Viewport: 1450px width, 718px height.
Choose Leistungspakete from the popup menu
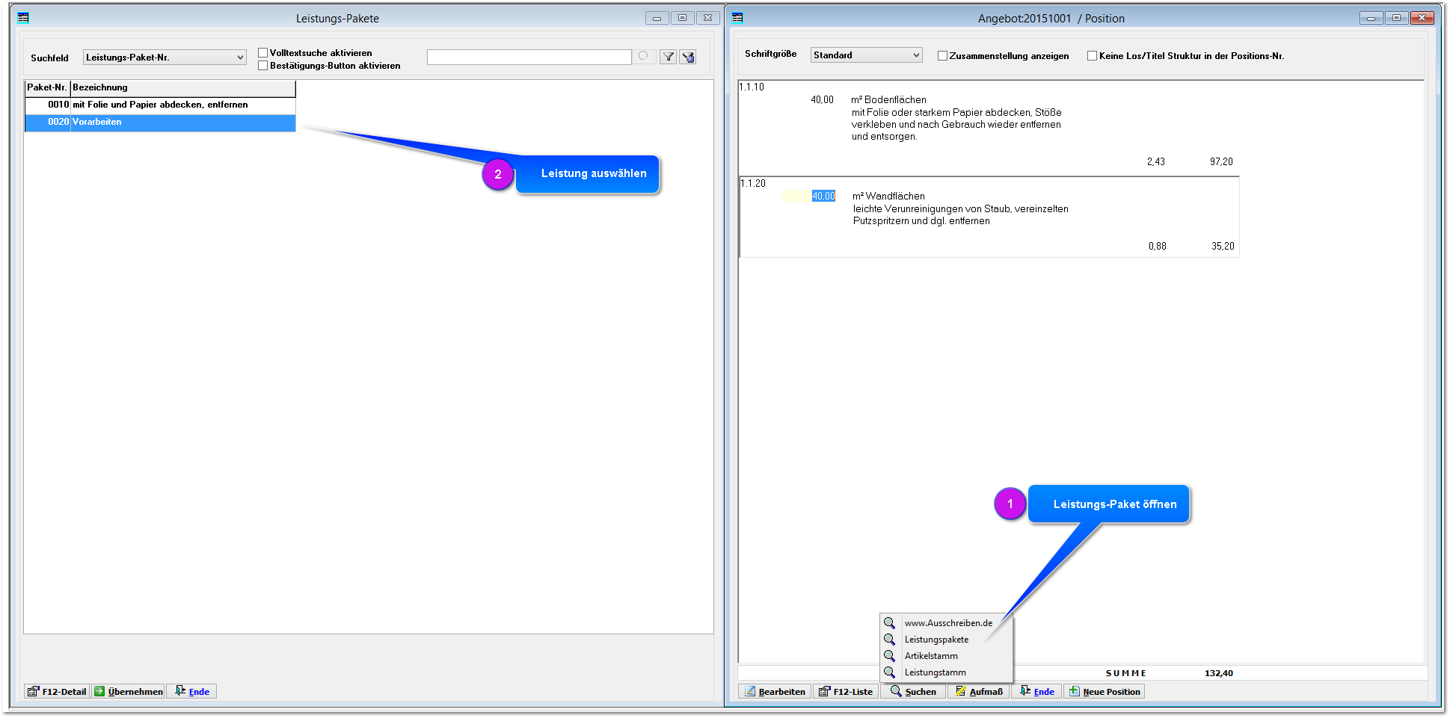pyautogui.click(x=936, y=640)
